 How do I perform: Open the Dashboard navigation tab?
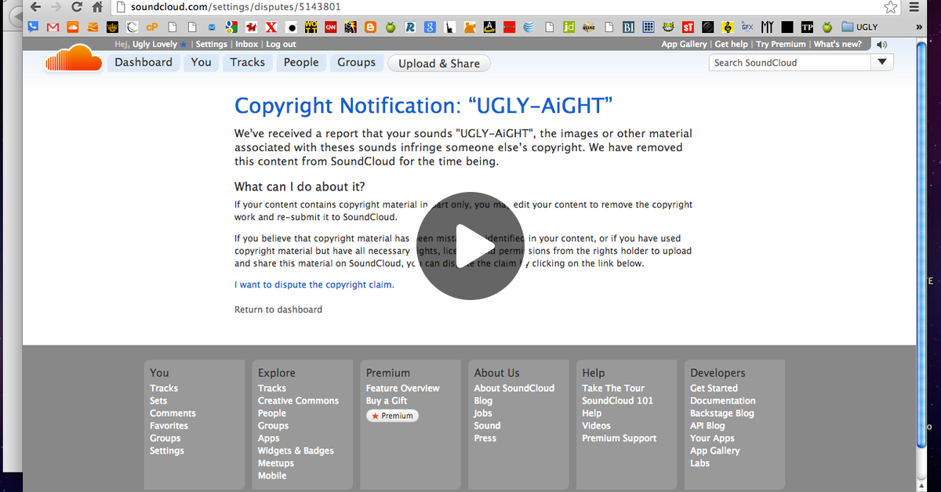click(144, 63)
